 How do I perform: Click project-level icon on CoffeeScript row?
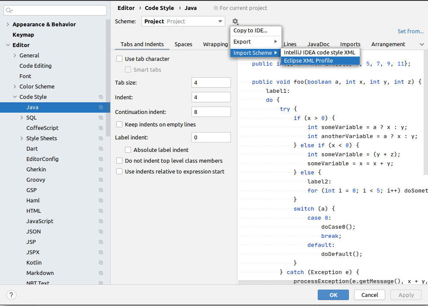click(x=101, y=128)
